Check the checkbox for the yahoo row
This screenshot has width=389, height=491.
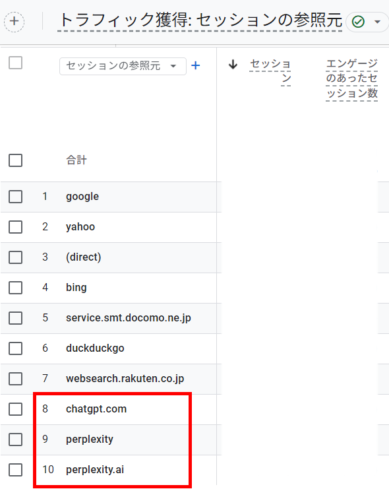(x=15, y=227)
